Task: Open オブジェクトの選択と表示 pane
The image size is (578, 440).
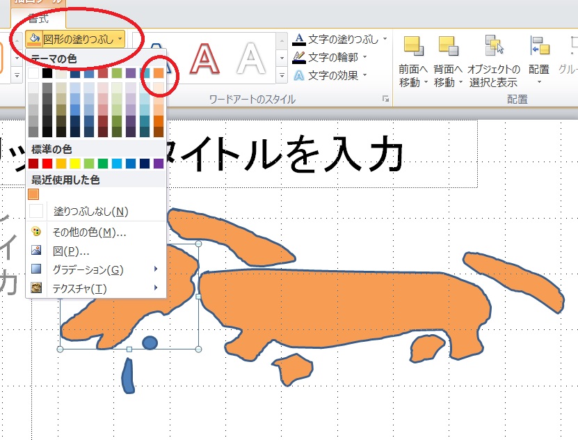Action: pos(494,61)
